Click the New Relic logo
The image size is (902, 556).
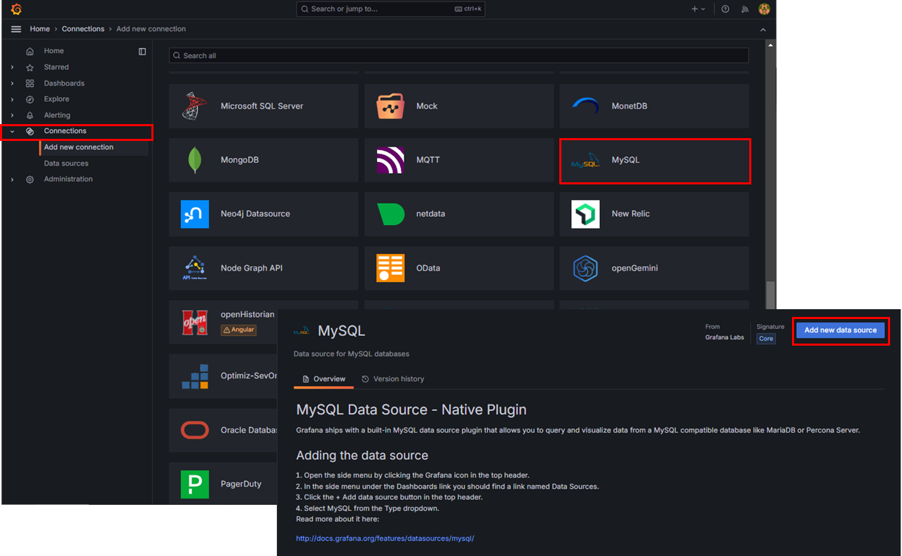(x=585, y=214)
